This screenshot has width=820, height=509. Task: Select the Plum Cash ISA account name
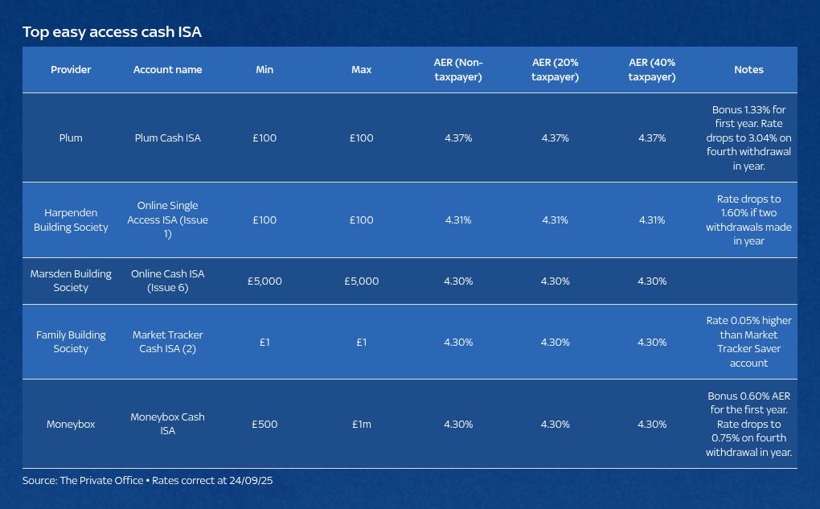[167, 138]
